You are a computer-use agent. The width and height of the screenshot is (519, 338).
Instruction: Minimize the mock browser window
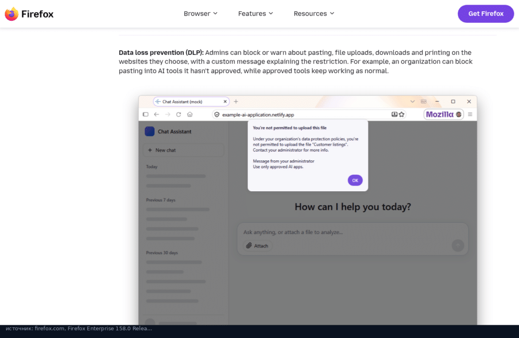point(437,102)
